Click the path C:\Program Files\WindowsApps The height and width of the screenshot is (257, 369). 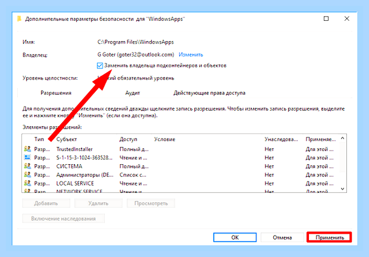[136, 42]
